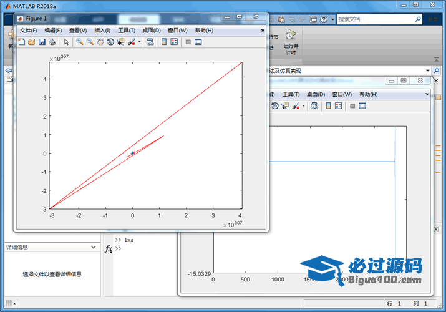Enable the Rotate 3D tool
446x312 pixels.
click(x=110, y=42)
